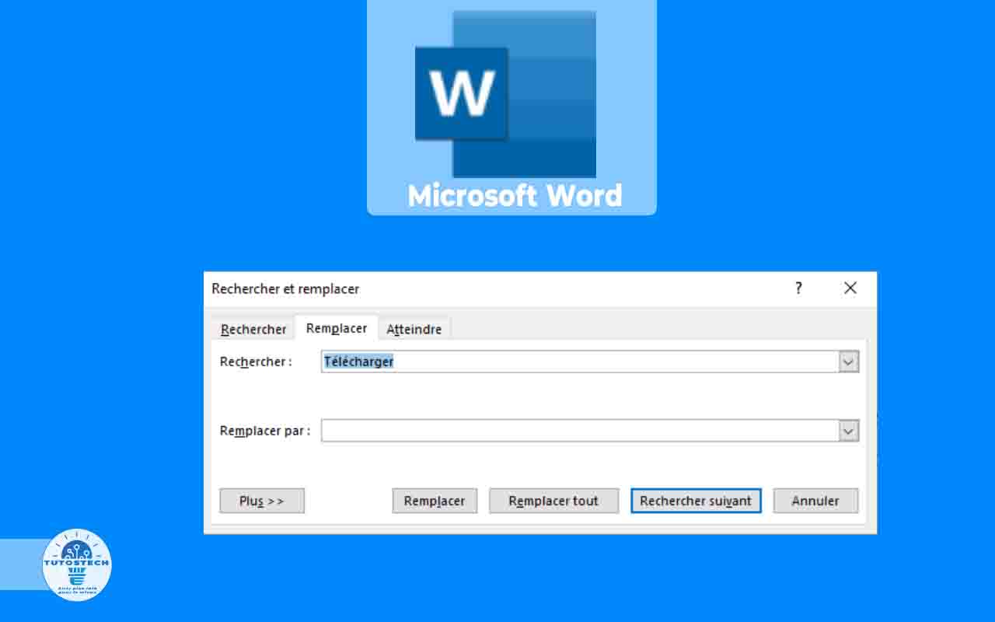Screen dimensions: 995x622
Task: Open dialog help question mark icon
Action: [798, 288]
